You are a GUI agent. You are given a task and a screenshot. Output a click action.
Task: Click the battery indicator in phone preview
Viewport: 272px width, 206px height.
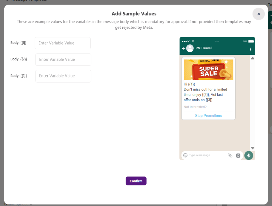pyautogui.click(x=251, y=41)
